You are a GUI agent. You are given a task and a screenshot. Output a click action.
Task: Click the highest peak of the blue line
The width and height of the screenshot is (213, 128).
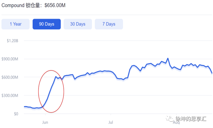coord(168,58)
